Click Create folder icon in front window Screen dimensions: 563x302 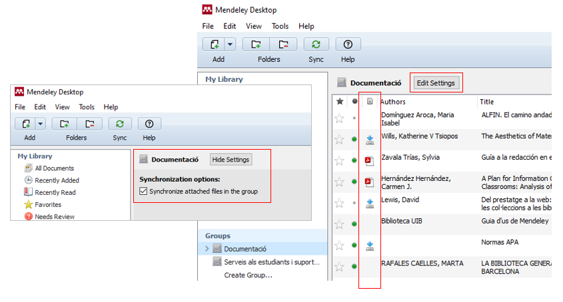(64, 124)
